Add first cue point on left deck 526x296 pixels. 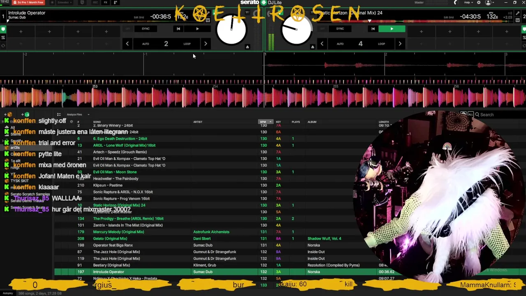point(21,32)
